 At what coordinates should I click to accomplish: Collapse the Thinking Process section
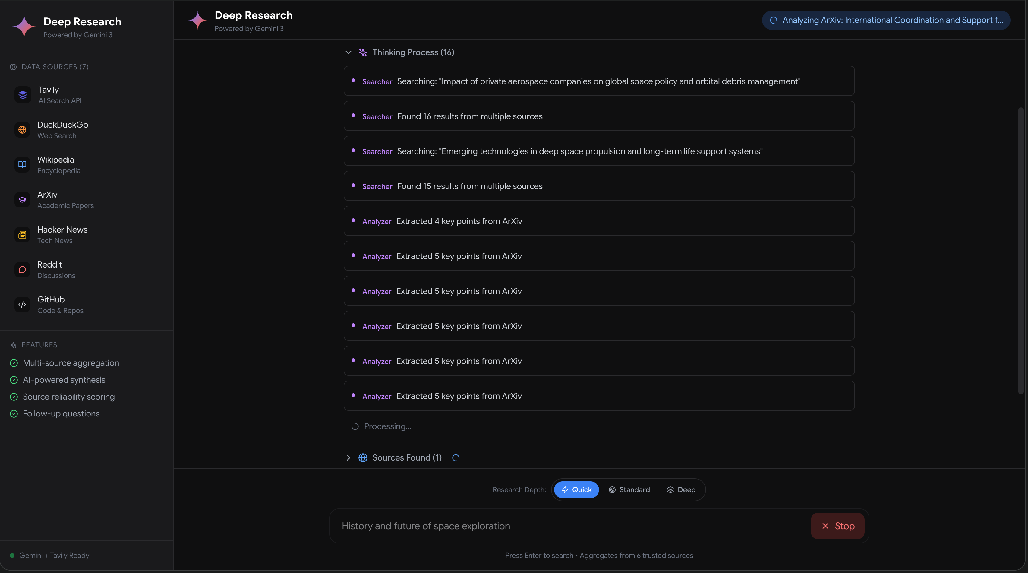(348, 52)
